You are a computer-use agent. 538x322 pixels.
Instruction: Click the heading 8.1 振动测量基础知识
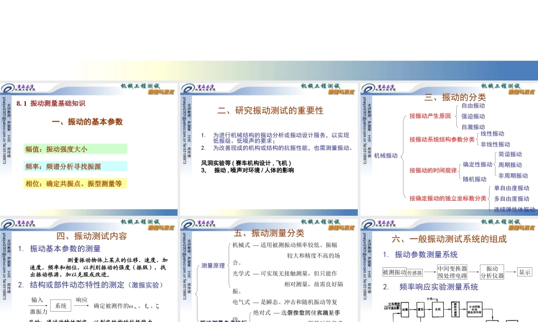click(x=51, y=104)
